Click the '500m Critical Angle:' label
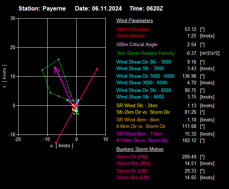Image resolution: width=229 pixels, height=189 pixels. coord(137,44)
